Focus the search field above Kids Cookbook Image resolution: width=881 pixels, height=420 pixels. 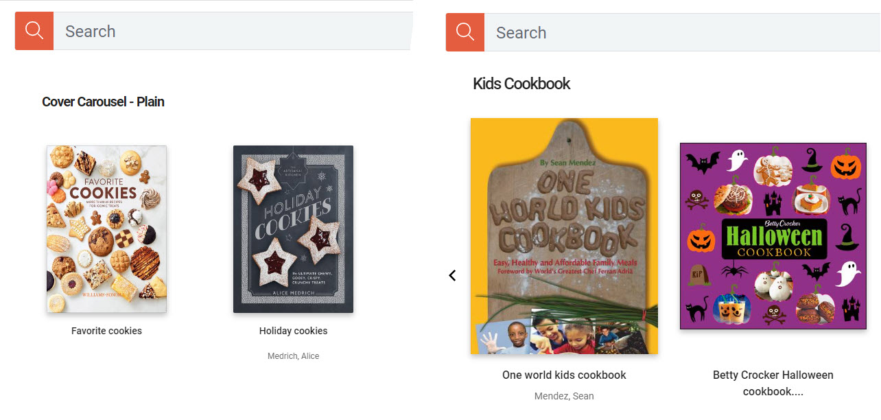[682, 32]
